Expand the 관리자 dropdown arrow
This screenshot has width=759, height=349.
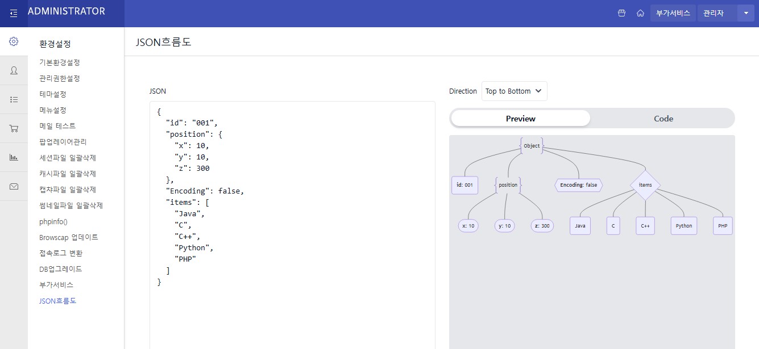click(745, 13)
